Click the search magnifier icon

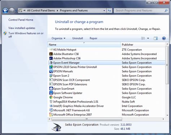[x=166, y=10]
